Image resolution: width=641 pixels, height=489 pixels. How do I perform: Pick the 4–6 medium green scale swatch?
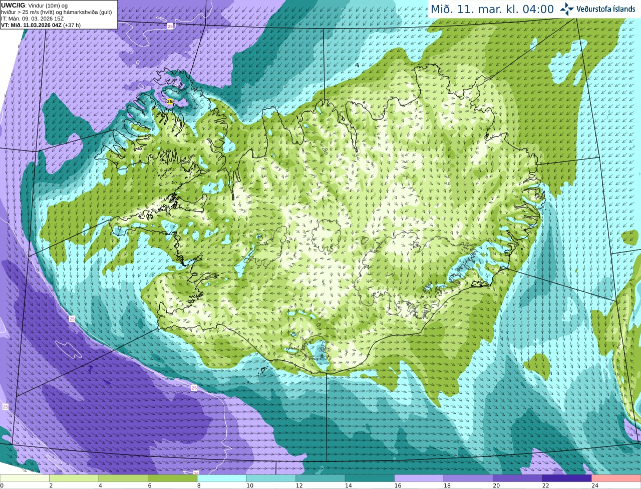pyautogui.click(x=124, y=478)
